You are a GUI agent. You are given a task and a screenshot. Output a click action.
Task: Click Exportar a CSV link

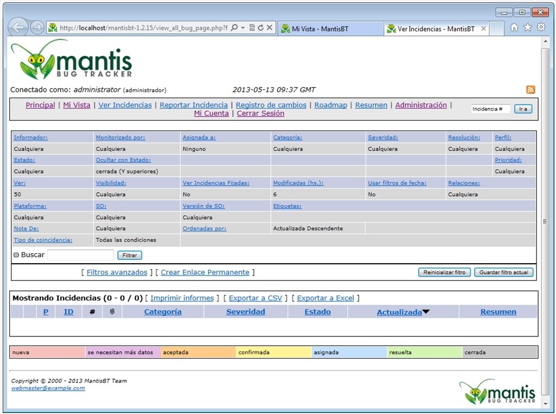(255, 298)
